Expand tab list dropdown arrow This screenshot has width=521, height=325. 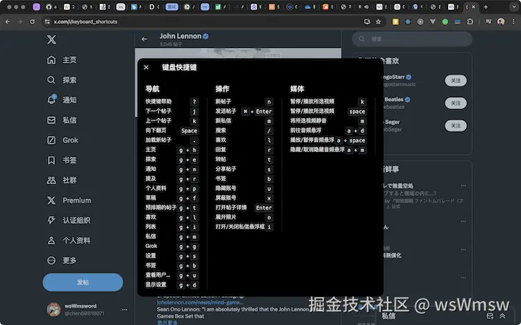pos(513,7)
